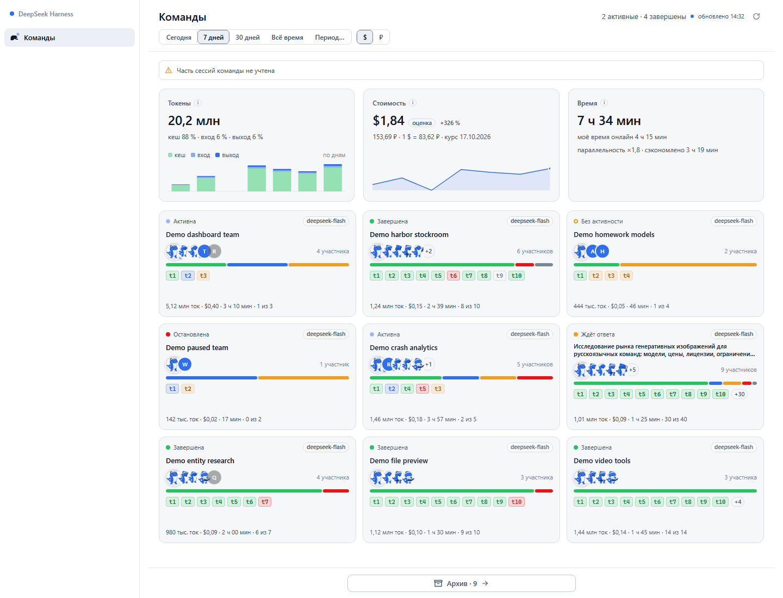Select the 7 дней period tab
Viewport: 783px width, 598px height.
tap(213, 37)
